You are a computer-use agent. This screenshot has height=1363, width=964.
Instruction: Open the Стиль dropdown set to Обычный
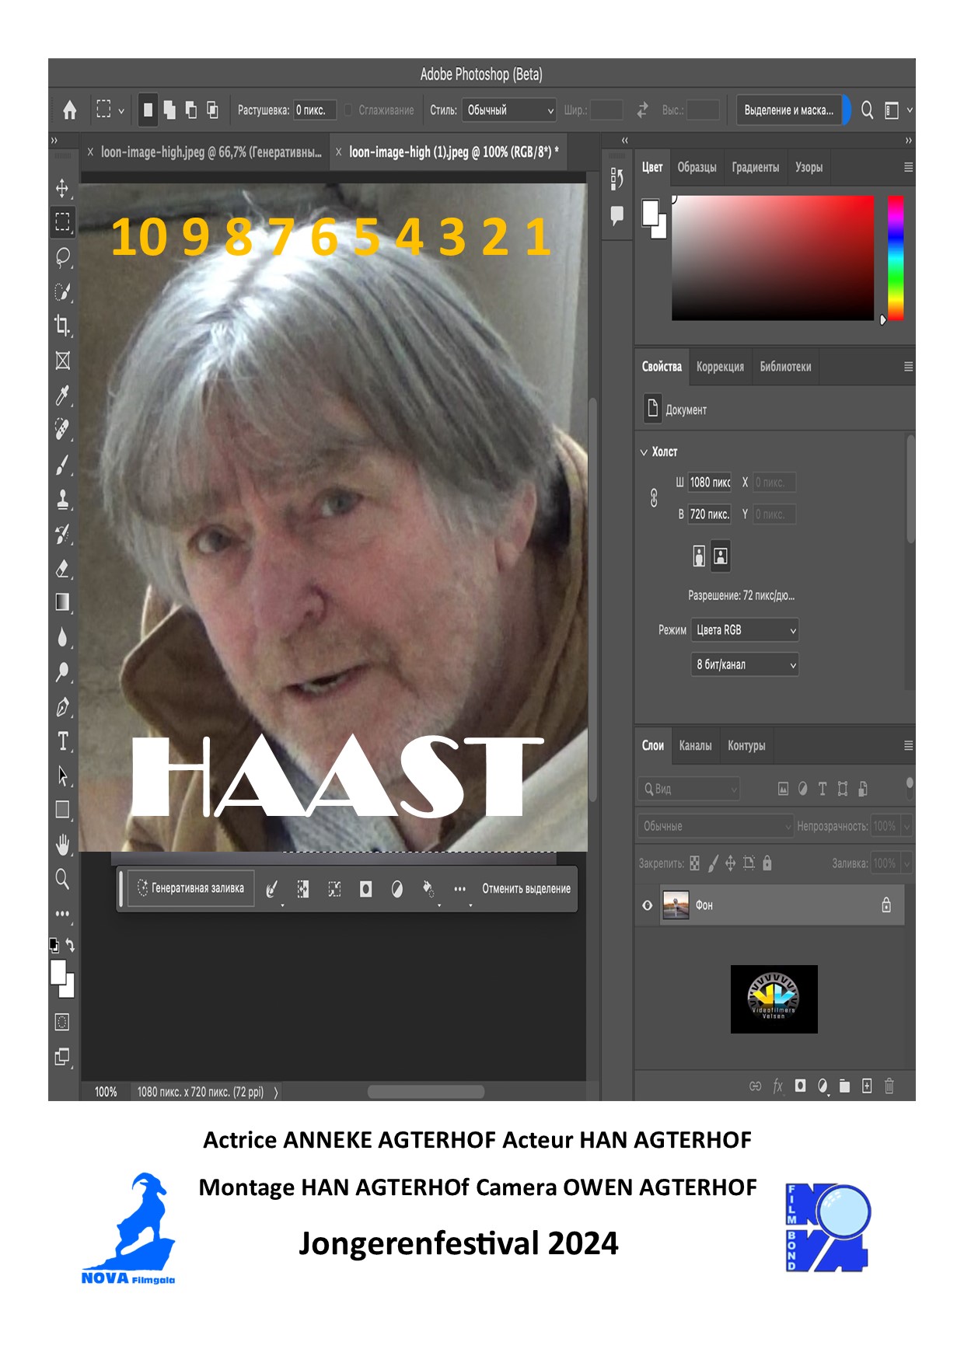click(509, 110)
